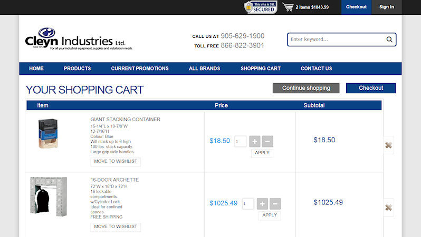Viewport: 421px width, 237px height.
Task: Open the Products menu item
Action: pos(78,68)
